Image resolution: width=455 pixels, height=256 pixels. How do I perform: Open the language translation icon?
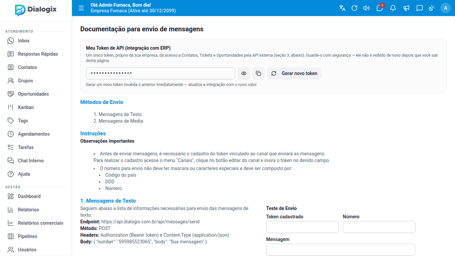point(342,8)
